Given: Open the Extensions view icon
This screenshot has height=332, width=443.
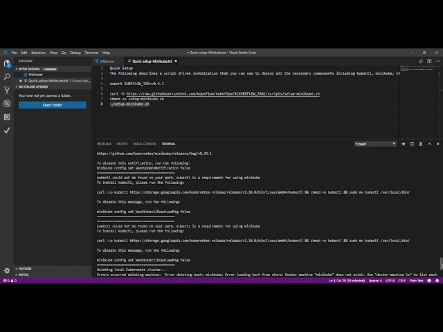Looking at the screenshot, I should click(x=7, y=117).
